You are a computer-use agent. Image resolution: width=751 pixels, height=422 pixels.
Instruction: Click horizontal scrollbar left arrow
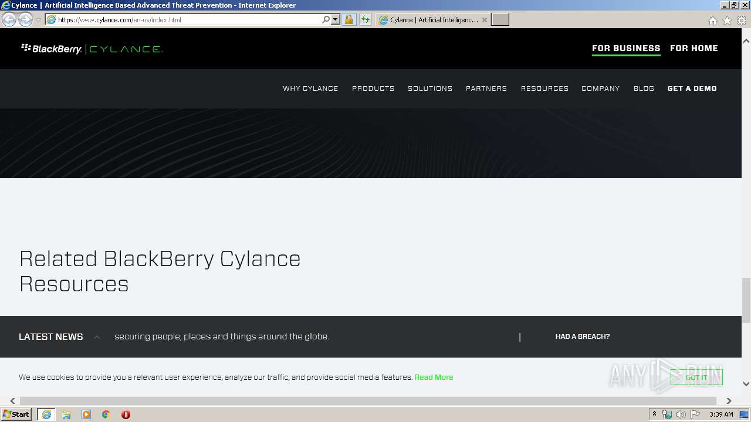click(x=12, y=401)
